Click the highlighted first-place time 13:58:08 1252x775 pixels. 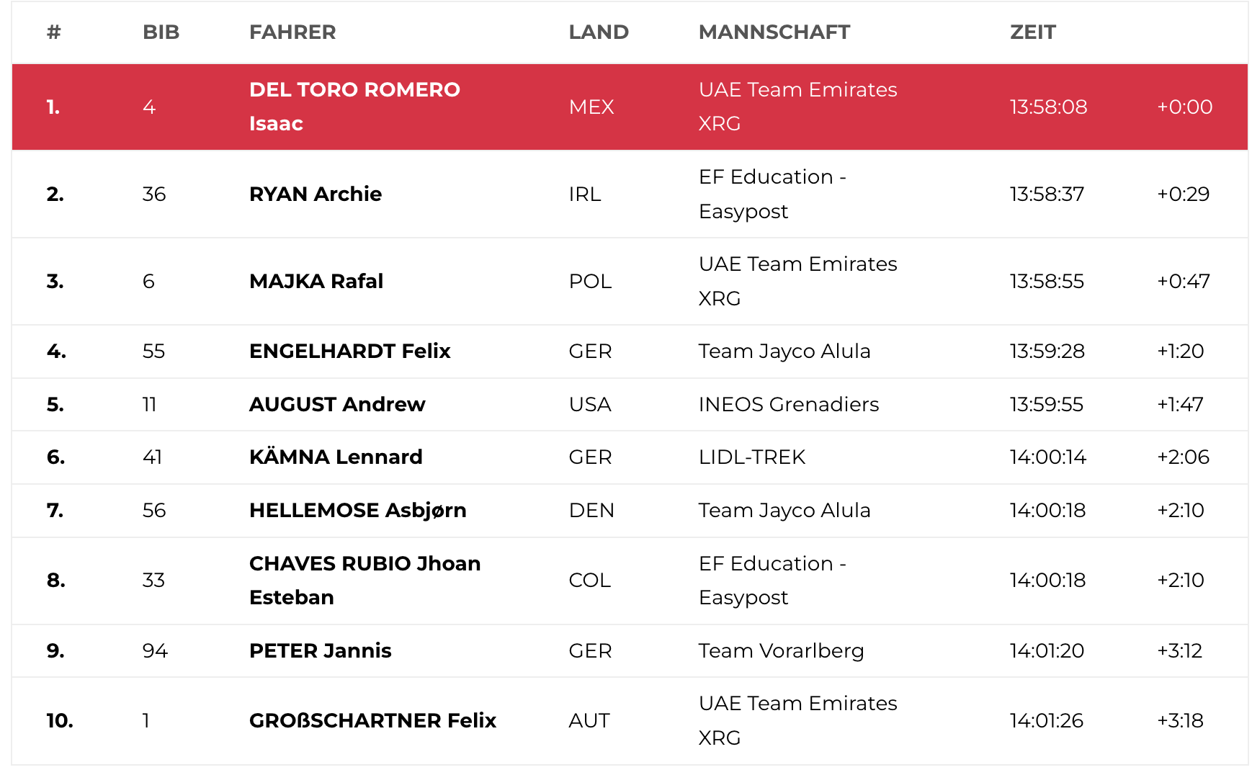pyautogui.click(x=1047, y=107)
